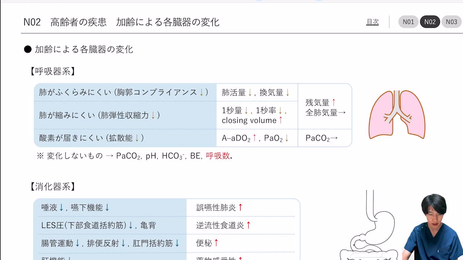Click the PaCO₂→ table cell
The height and width of the screenshot is (260, 463).
click(x=322, y=138)
